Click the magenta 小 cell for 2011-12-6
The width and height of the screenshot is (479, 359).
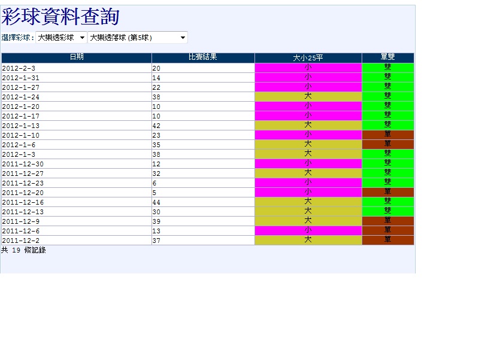point(308,231)
